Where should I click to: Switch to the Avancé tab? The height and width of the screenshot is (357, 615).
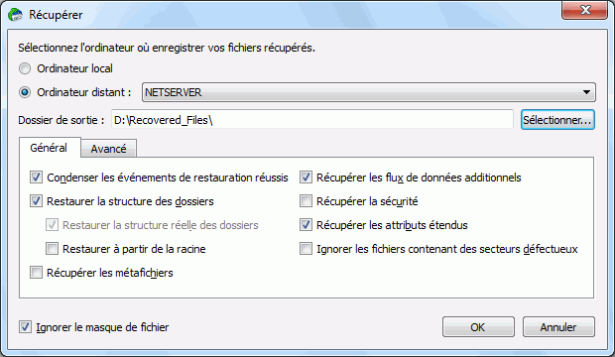pos(109,149)
